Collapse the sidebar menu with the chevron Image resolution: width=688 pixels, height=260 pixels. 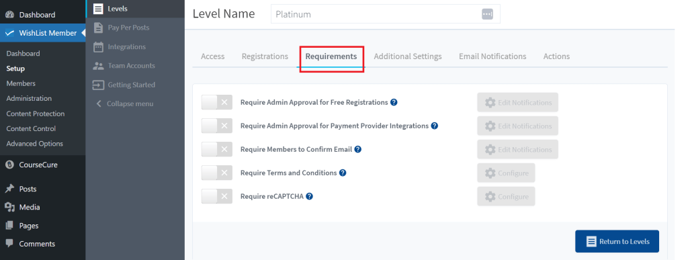tap(99, 104)
